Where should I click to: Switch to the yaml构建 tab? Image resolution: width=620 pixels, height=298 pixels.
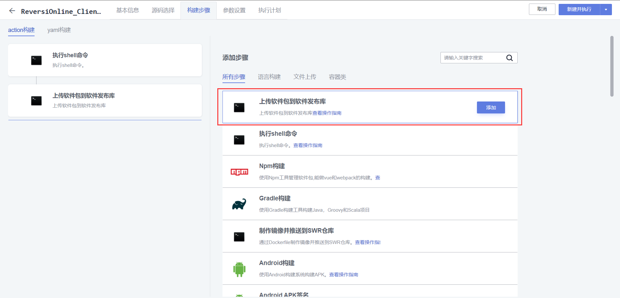pos(59,30)
